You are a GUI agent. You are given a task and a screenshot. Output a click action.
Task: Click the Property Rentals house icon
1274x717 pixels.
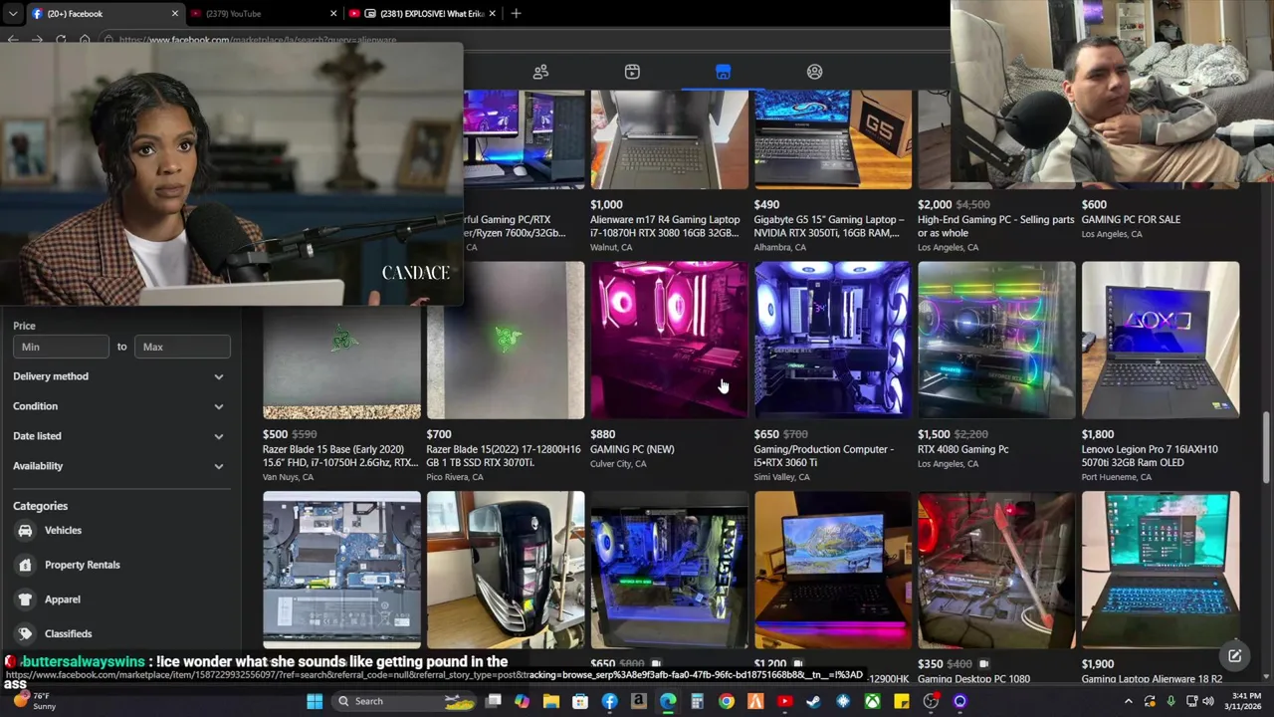(25, 565)
